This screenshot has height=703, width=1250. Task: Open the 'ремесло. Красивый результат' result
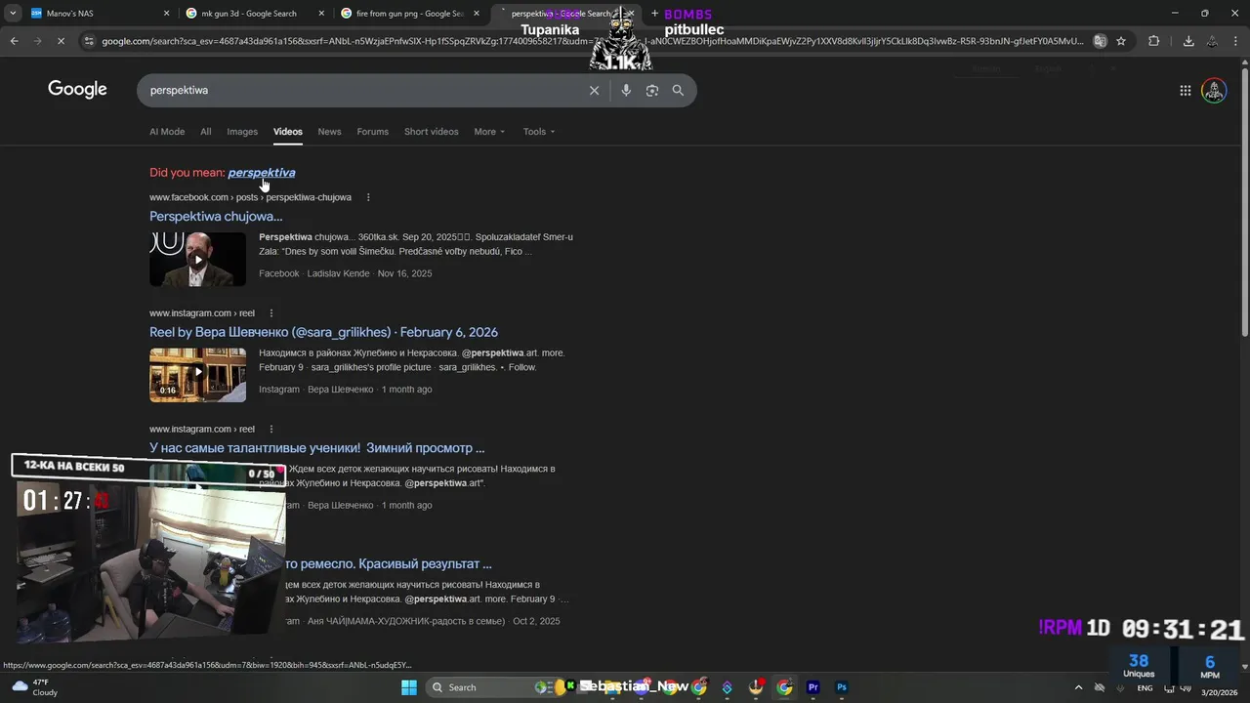click(389, 563)
